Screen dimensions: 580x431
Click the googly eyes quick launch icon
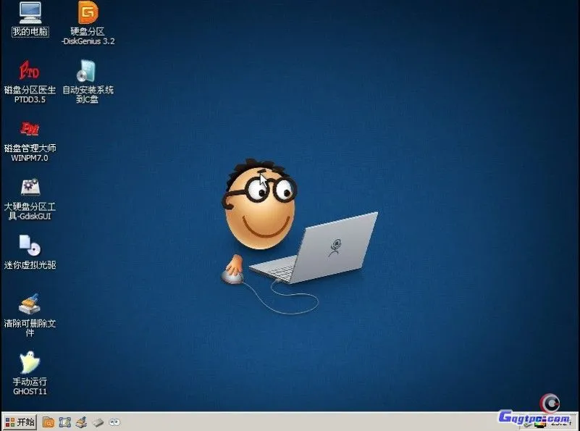point(114,422)
